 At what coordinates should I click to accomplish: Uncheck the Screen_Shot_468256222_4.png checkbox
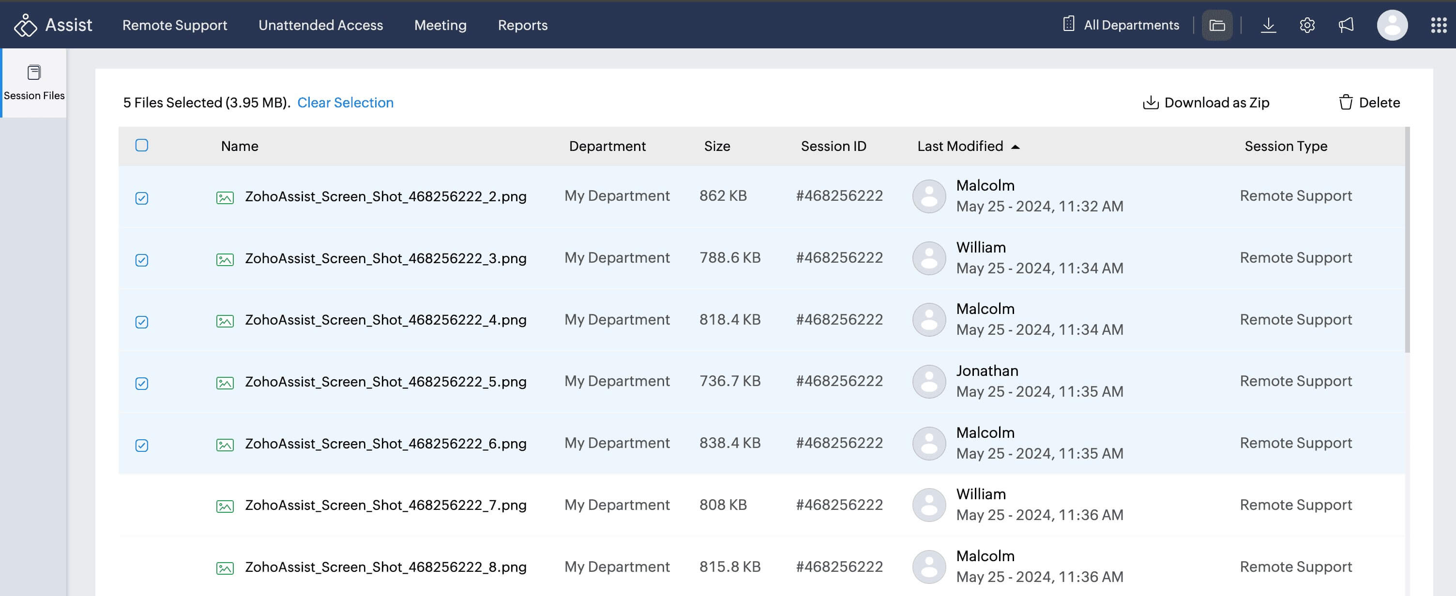(142, 322)
